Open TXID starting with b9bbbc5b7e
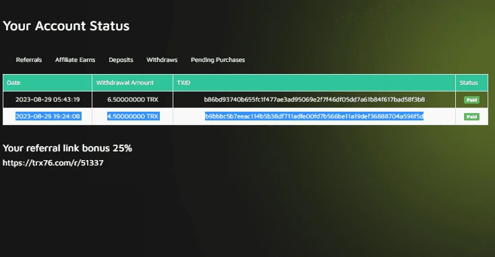Screen dimensions: 495x257 pos(314,116)
